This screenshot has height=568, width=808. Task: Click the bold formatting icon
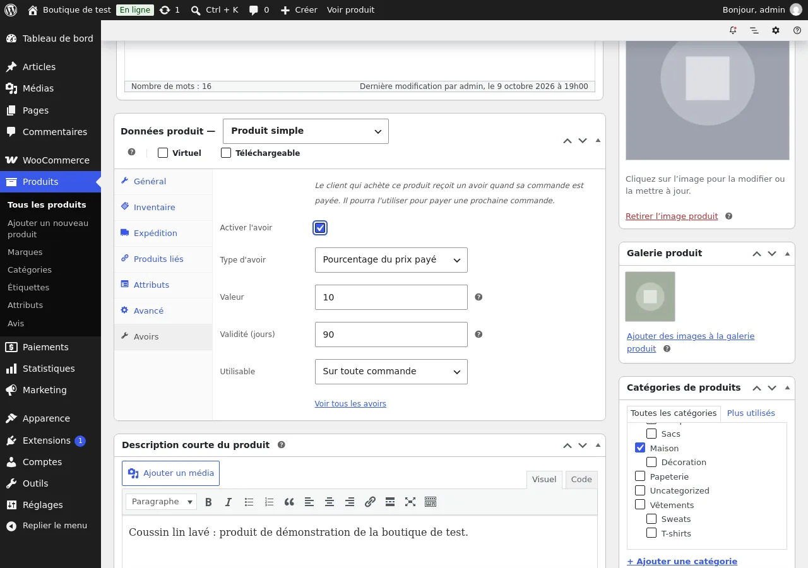click(x=208, y=502)
